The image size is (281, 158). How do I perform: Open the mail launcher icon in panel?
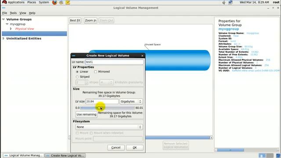[x=61, y=2]
